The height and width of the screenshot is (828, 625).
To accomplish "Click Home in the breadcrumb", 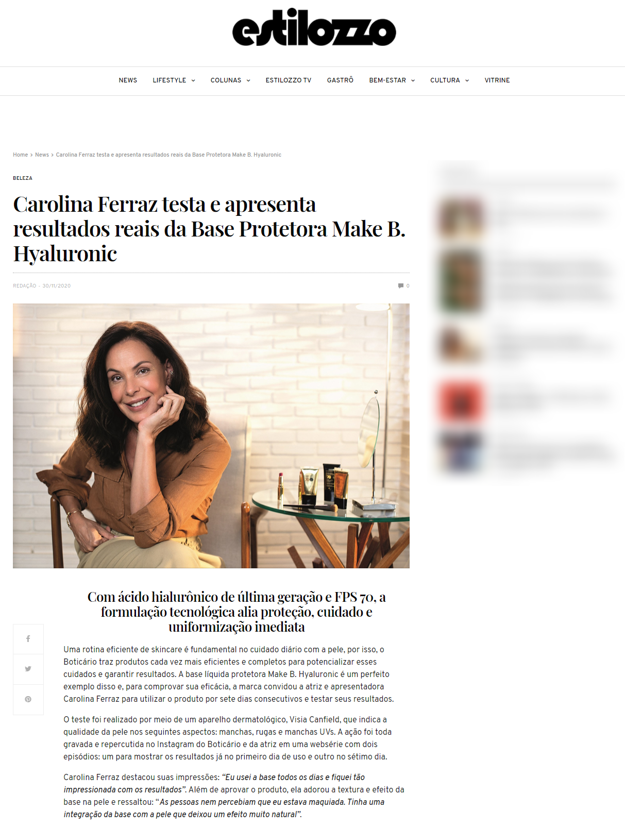I will [21, 155].
